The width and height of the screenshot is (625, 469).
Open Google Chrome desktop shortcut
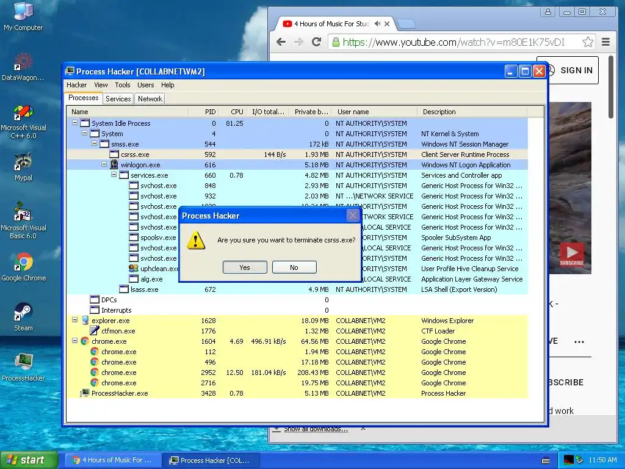(x=24, y=266)
